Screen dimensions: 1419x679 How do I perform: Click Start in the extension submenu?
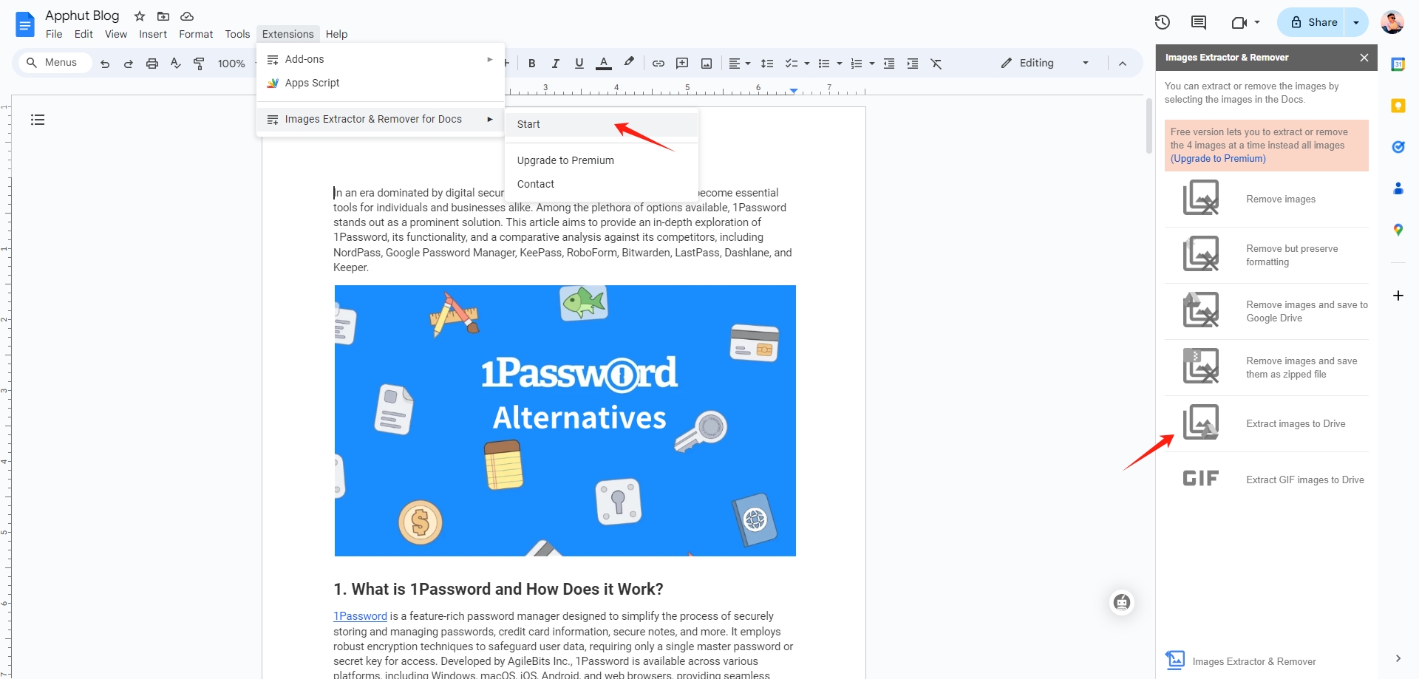[602, 124]
